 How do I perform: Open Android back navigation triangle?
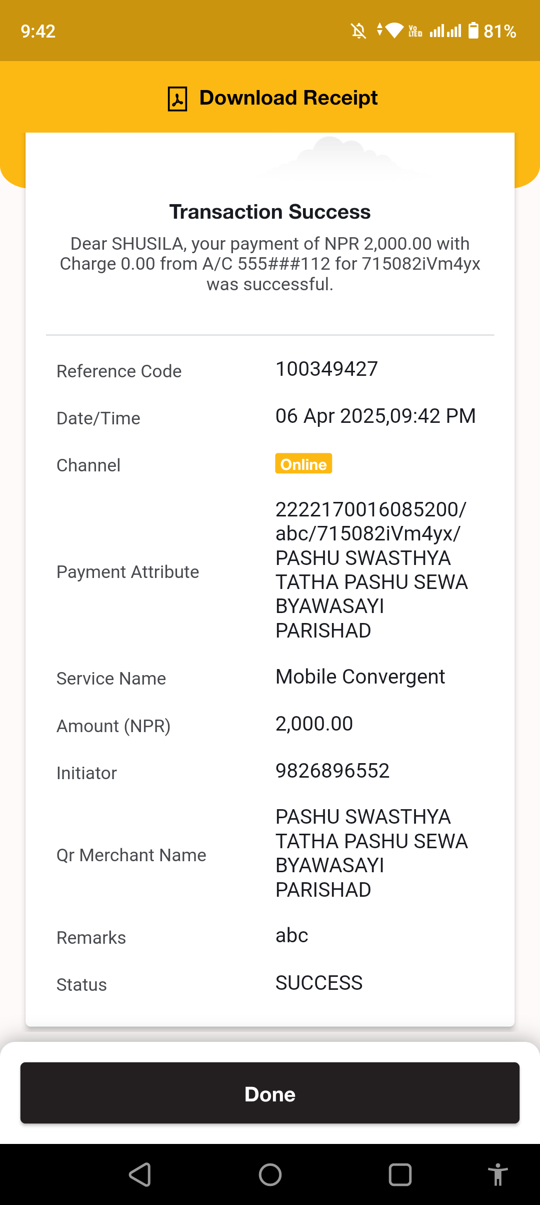140,1174
